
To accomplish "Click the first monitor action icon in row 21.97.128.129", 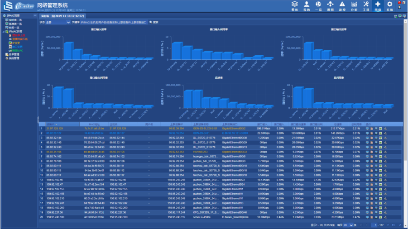I will [x=367, y=129].
